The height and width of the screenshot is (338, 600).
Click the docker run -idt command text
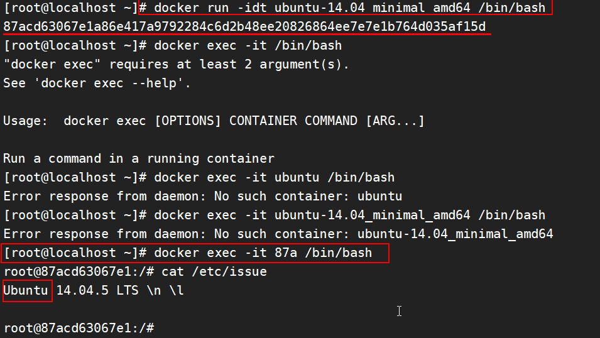(350, 8)
